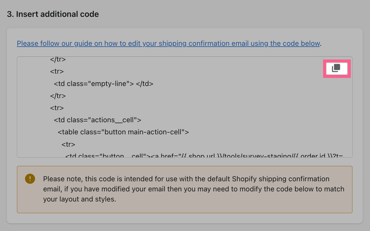This screenshot has height=231, width=370.
Task: Click the opening tr tag line
Action: (x=57, y=71)
